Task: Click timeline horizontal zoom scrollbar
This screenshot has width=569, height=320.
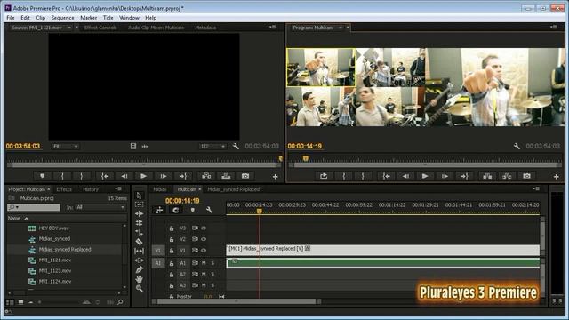Action: click(x=237, y=301)
